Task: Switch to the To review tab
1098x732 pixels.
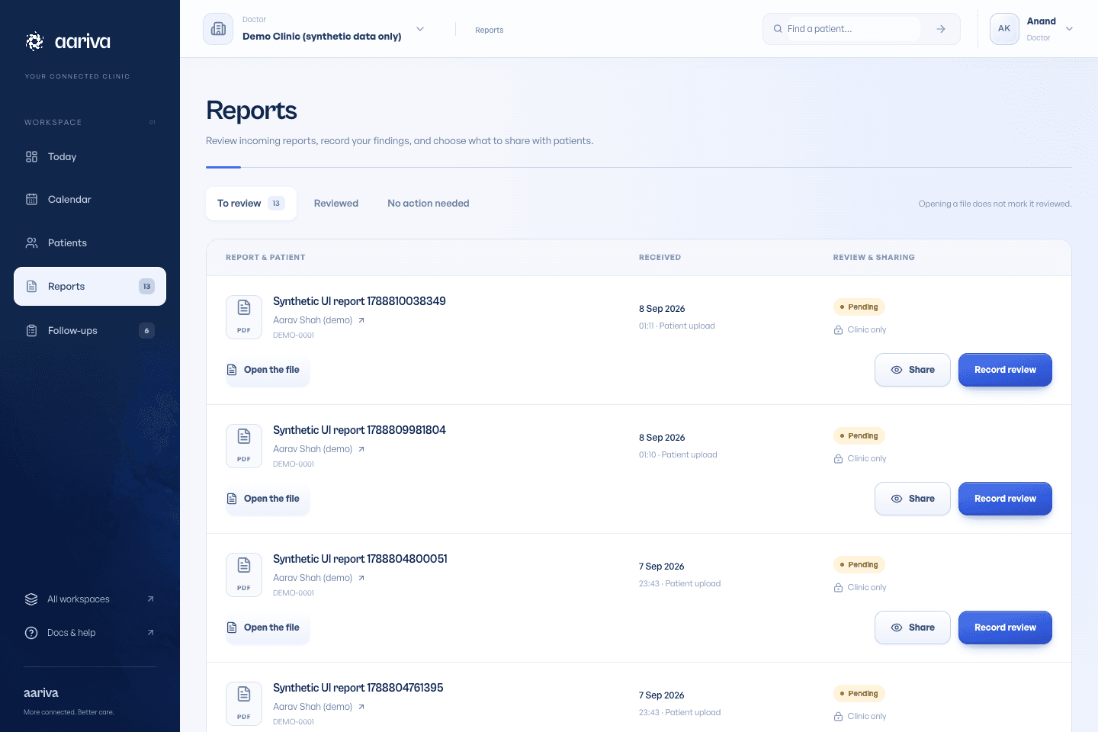Action: (x=251, y=204)
